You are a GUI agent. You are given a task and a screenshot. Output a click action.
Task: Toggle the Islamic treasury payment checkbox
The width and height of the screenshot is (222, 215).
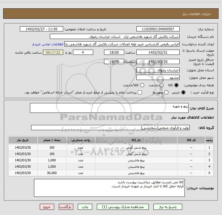click(140, 92)
